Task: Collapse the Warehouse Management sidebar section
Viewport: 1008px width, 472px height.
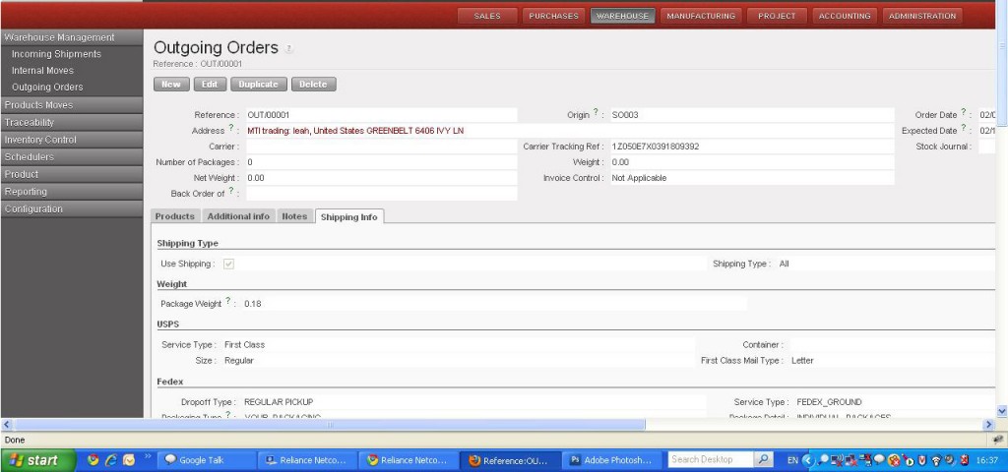Action: tap(71, 37)
